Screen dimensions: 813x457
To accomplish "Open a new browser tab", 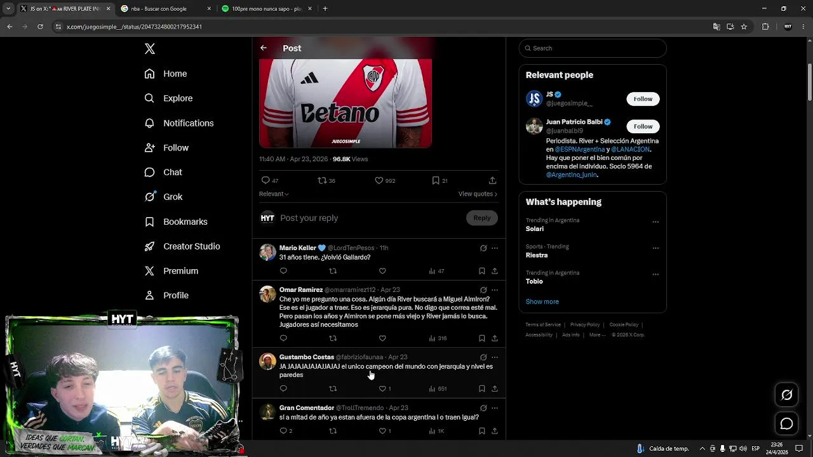I will [x=325, y=9].
